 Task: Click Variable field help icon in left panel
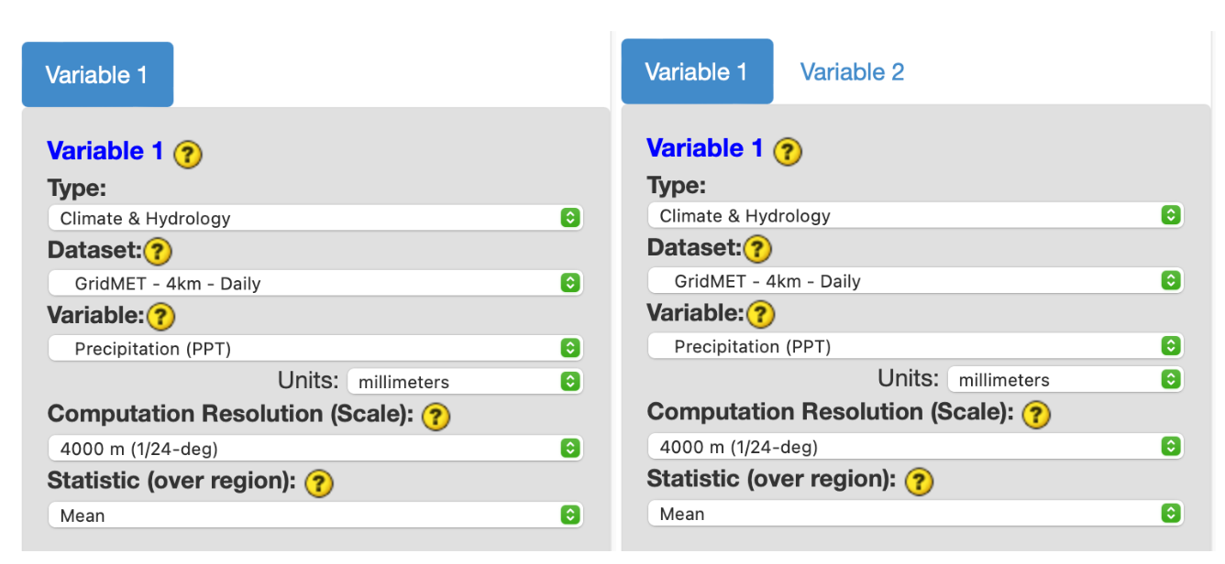(160, 317)
